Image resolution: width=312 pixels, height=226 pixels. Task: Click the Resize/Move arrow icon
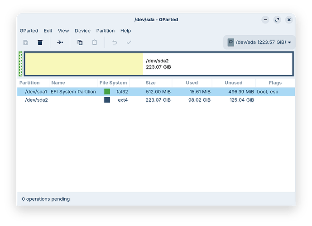click(x=60, y=42)
